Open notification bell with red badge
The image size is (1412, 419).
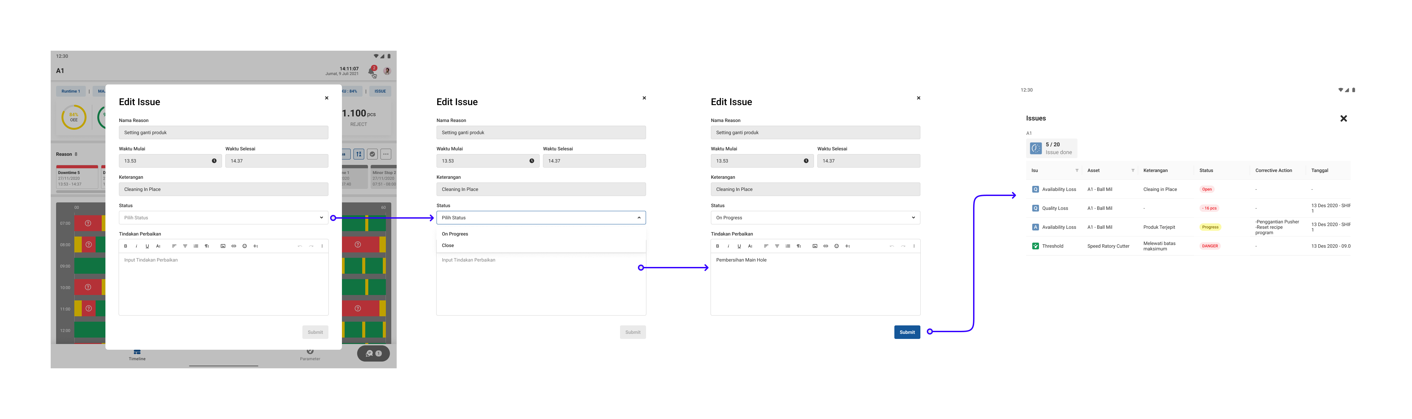(372, 71)
